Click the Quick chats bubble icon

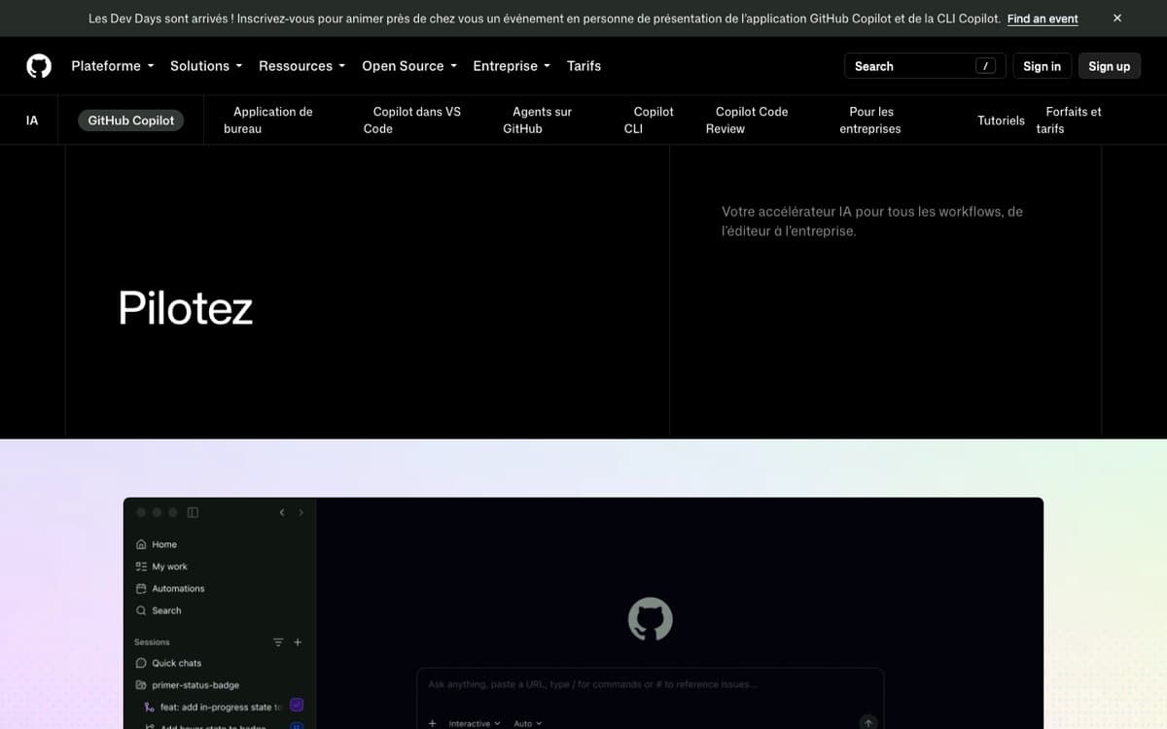click(x=141, y=663)
